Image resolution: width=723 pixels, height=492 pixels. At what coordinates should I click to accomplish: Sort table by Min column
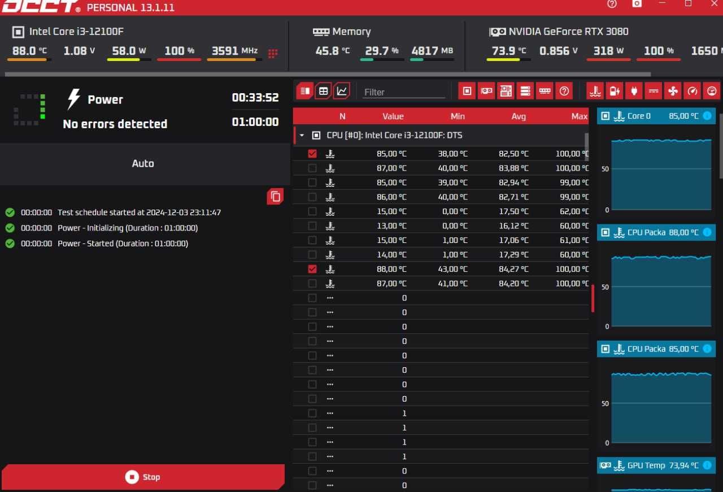click(x=458, y=116)
